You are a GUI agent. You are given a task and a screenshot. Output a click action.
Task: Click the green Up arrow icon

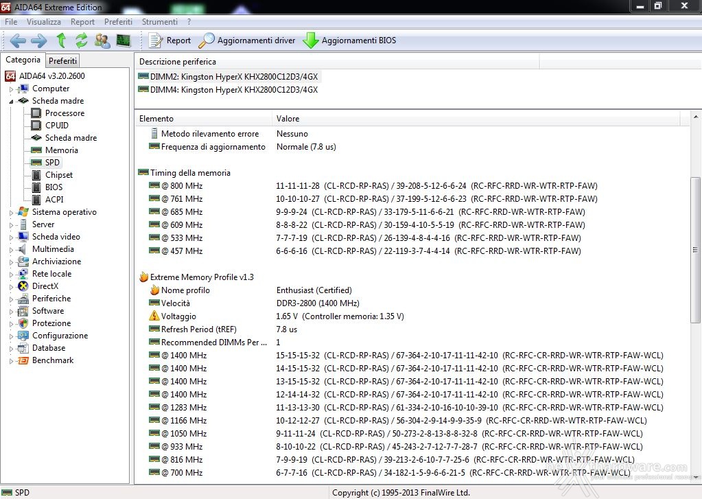[61, 40]
